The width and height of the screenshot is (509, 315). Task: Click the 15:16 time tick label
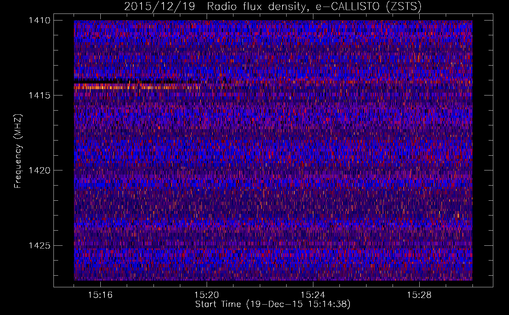(x=100, y=295)
